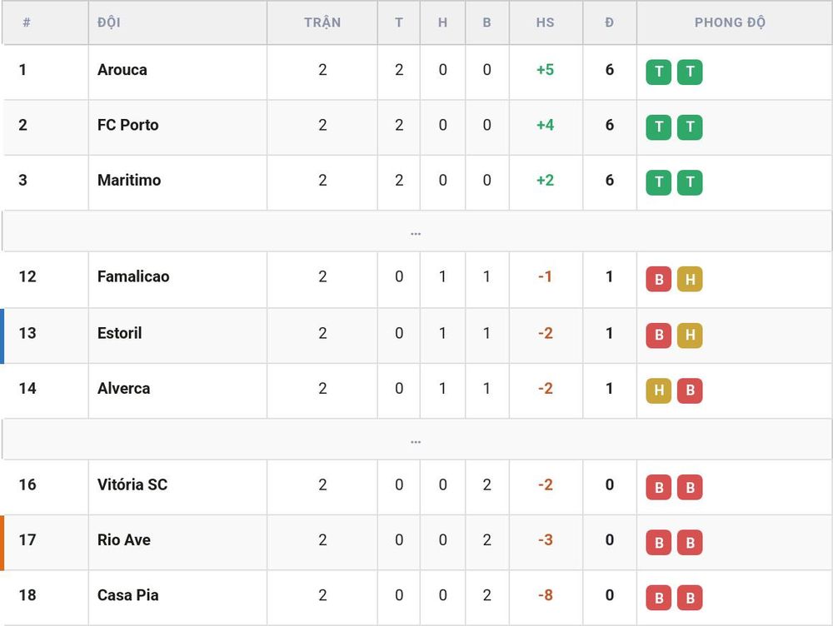The width and height of the screenshot is (833, 626).
Task: Click the PHONG ĐỘ column header
Action: point(730,22)
